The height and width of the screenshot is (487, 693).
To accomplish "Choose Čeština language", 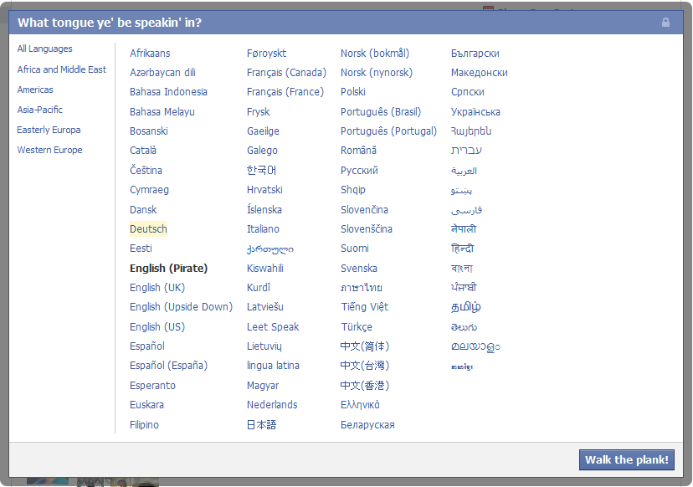I will pyautogui.click(x=146, y=170).
